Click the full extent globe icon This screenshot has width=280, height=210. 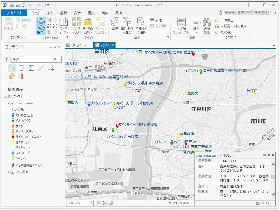click(x=49, y=20)
